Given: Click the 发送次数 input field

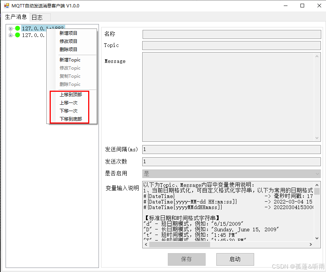Looking at the screenshot, I should [232, 162].
